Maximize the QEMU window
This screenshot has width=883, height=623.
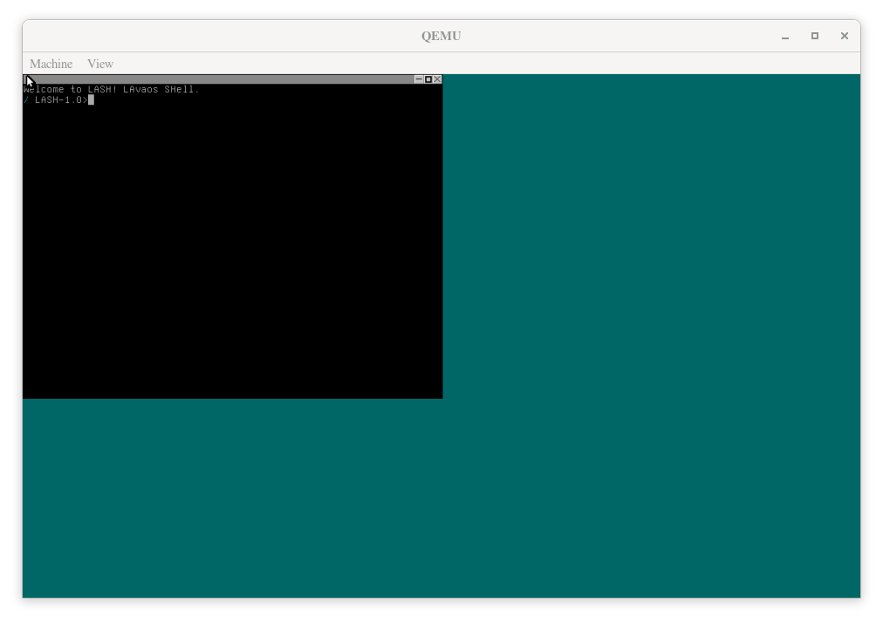[x=815, y=36]
